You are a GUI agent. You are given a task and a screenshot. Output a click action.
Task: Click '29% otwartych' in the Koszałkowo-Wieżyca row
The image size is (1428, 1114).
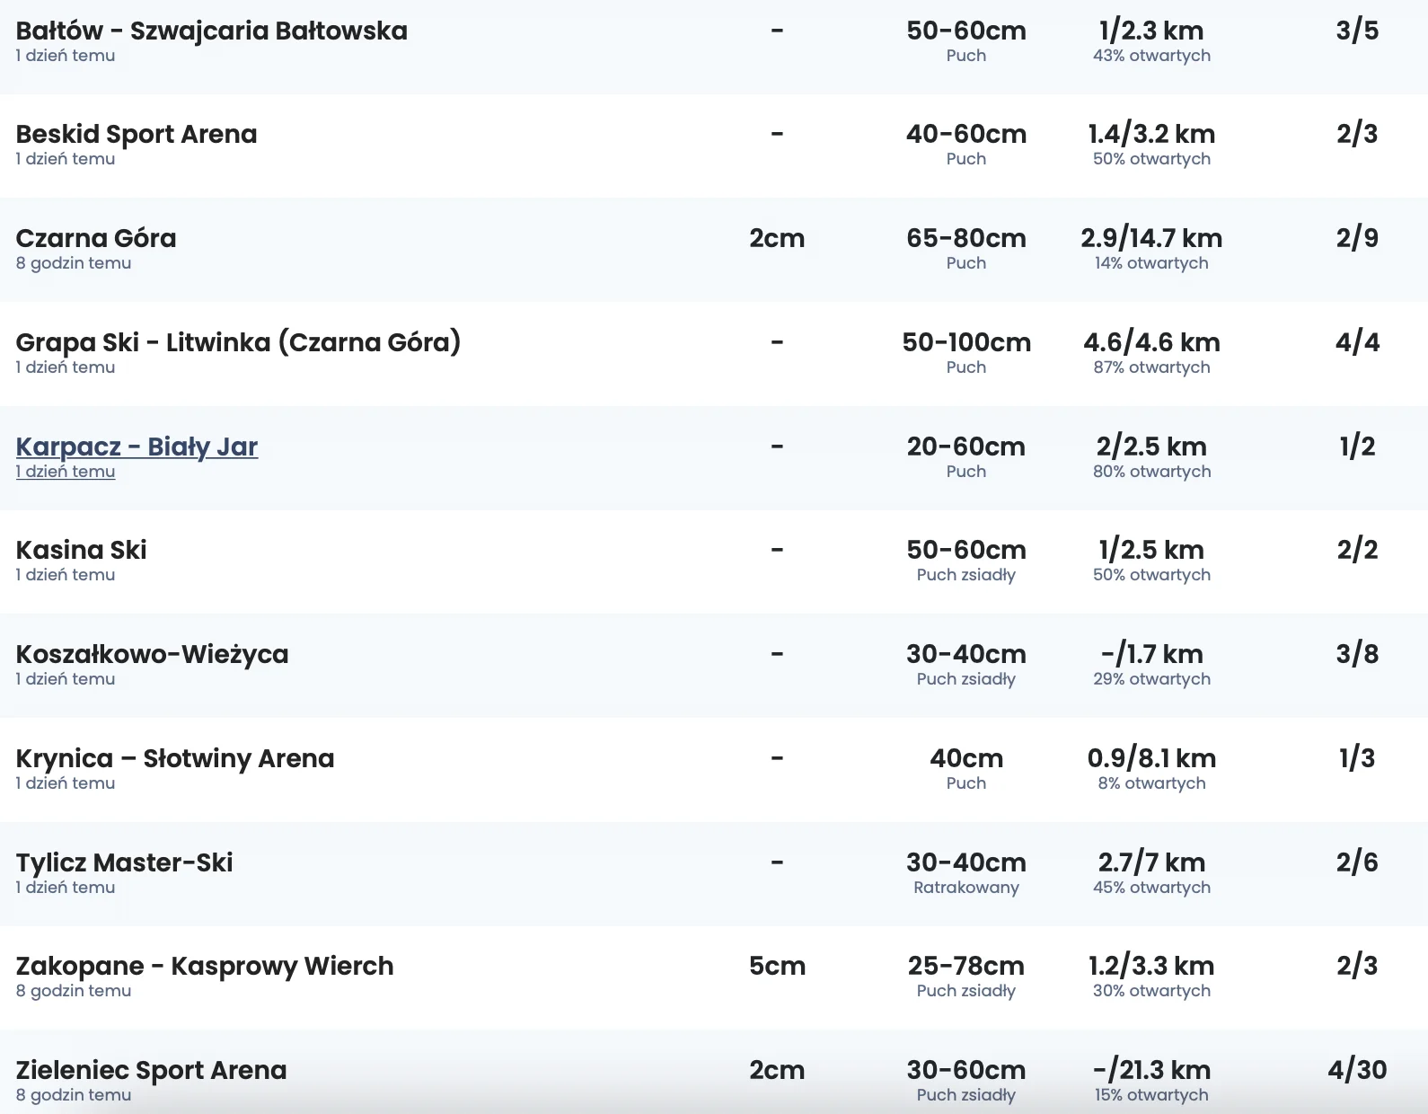(1151, 679)
